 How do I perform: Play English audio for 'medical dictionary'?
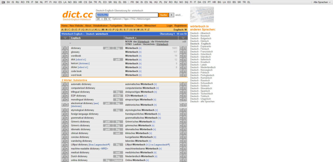coord(67,153)
